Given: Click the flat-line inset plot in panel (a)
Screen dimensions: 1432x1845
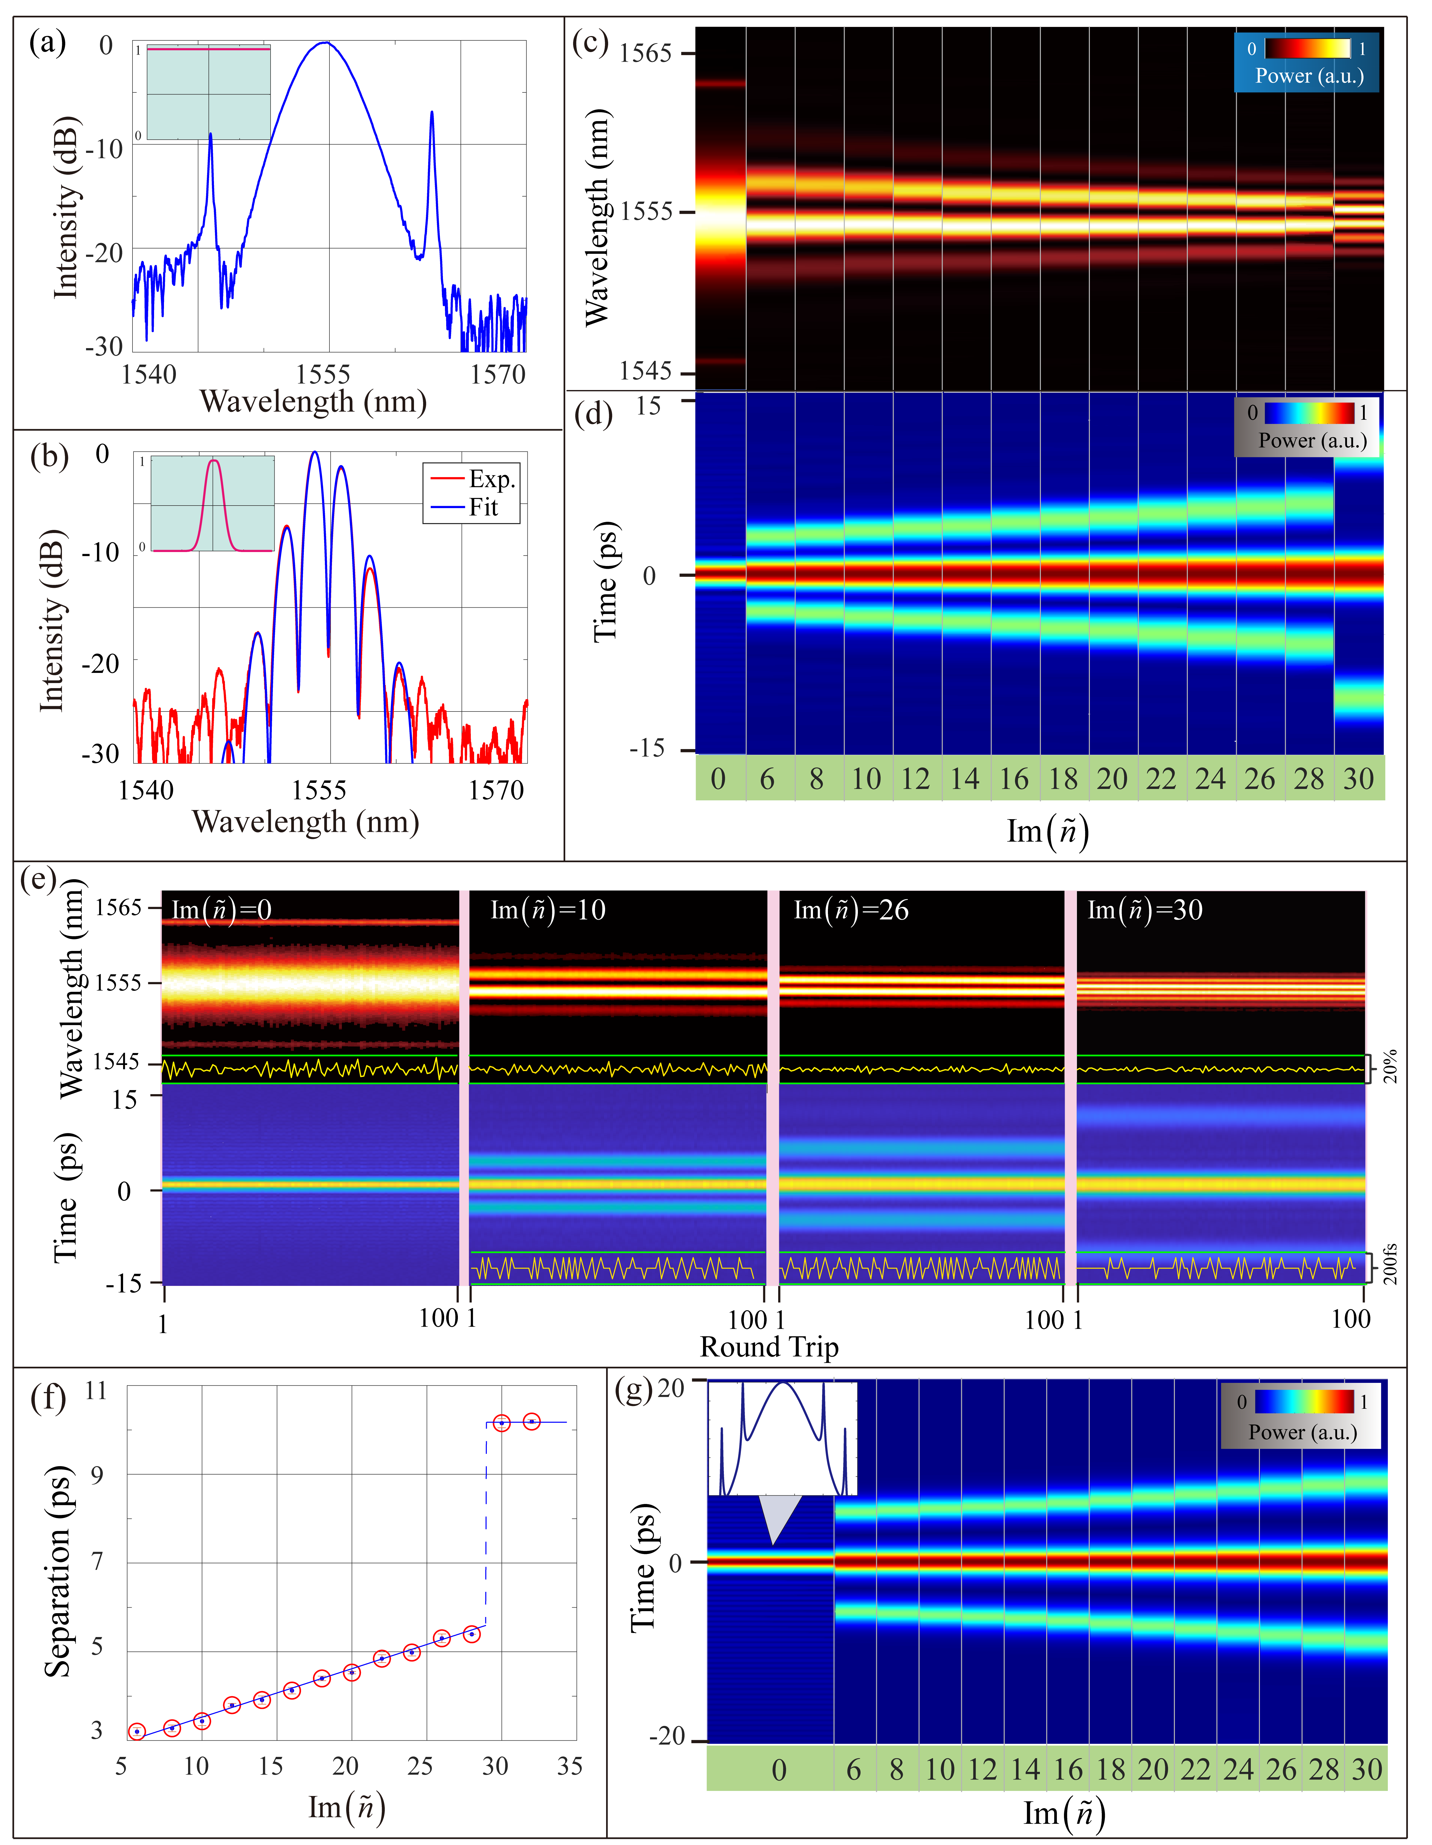Looking at the screenshot, I should click(x=209, y=92).
